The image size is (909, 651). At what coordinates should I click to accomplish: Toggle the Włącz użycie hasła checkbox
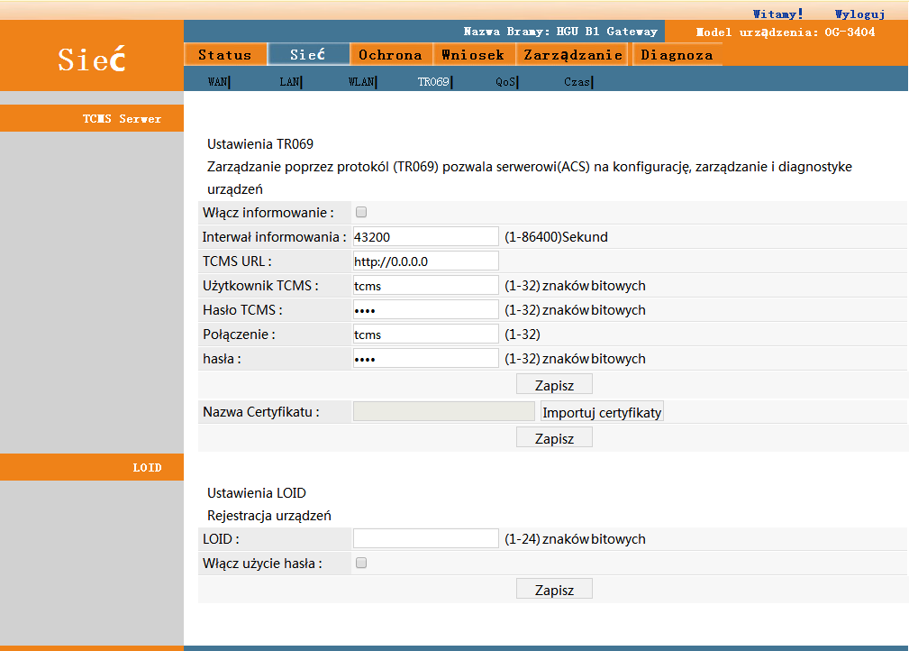click(x=361, y=564)
